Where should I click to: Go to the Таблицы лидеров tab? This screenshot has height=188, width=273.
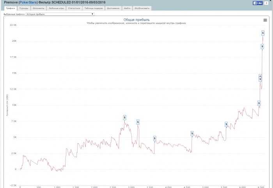click(x=93, y=8)
